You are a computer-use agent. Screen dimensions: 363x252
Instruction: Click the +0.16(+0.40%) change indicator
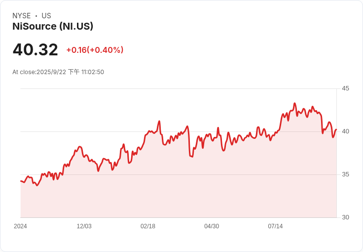[x=95, y=50]
